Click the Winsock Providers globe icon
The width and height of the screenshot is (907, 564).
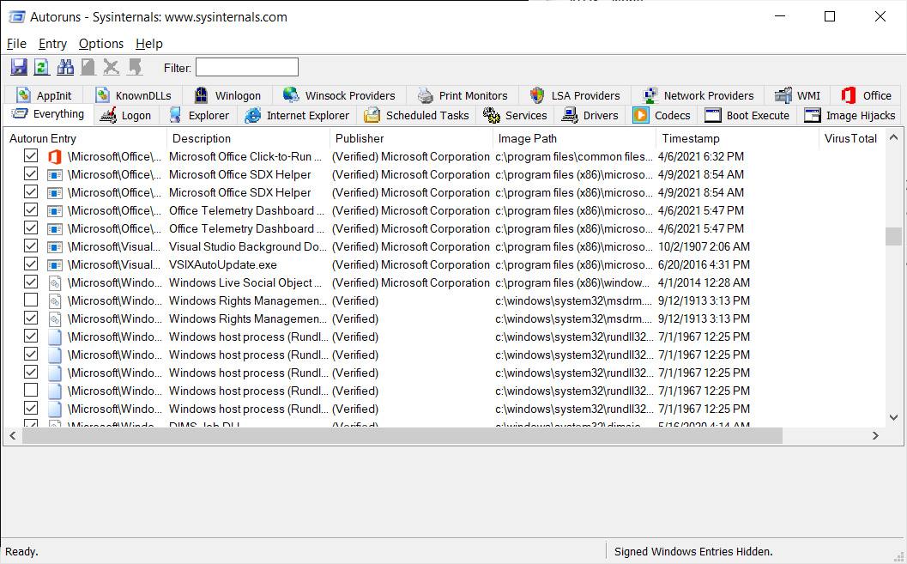point(291,95)
